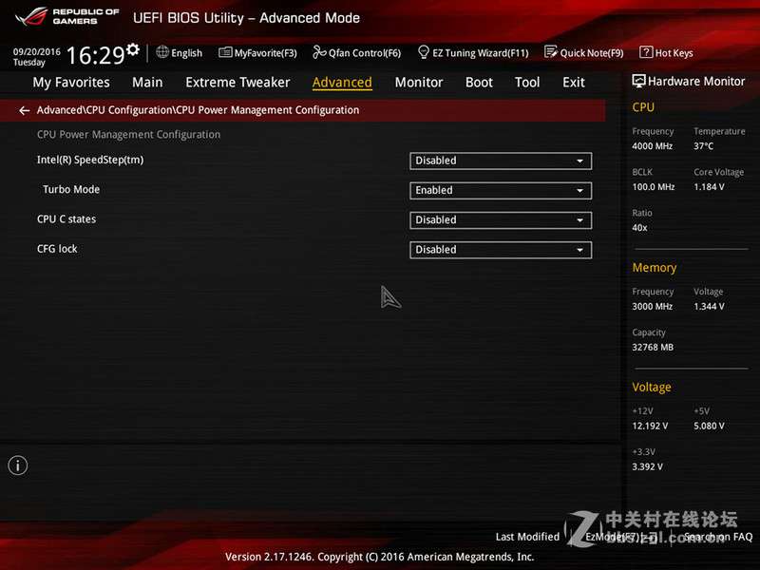Switch to EzMode(F7)
760x570 pixels.
point(621,537)
